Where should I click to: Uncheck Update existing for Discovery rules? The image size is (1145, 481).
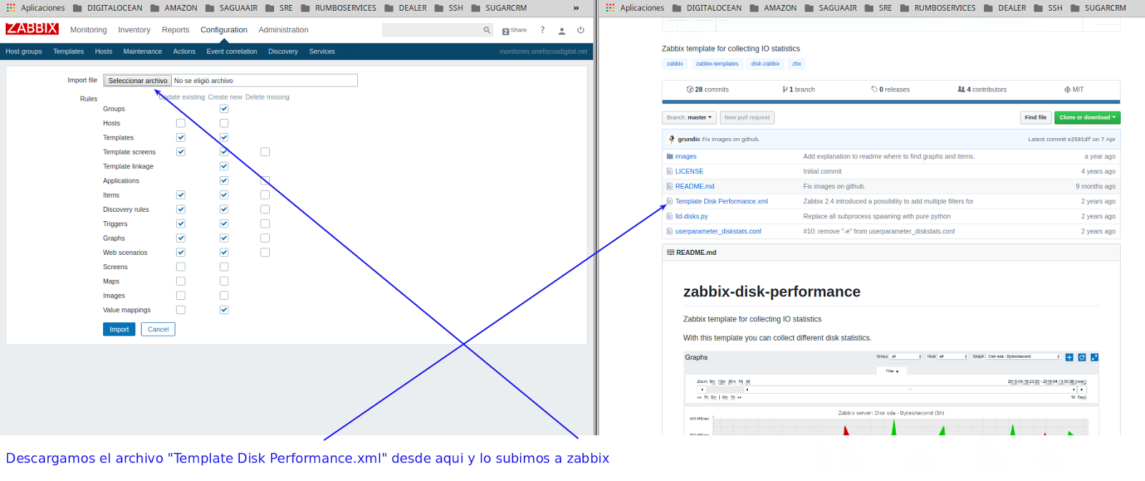[180, 209]
